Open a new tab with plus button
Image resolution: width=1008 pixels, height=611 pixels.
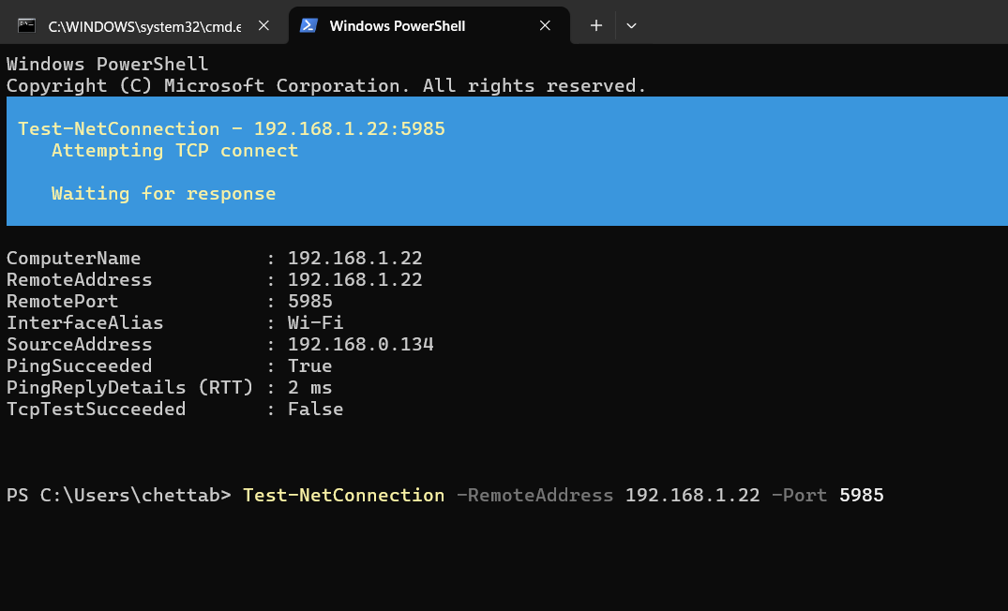point(596,25)
